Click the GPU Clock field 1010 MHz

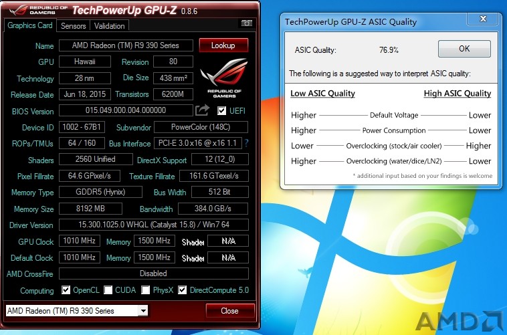click(x=80, y=241)
